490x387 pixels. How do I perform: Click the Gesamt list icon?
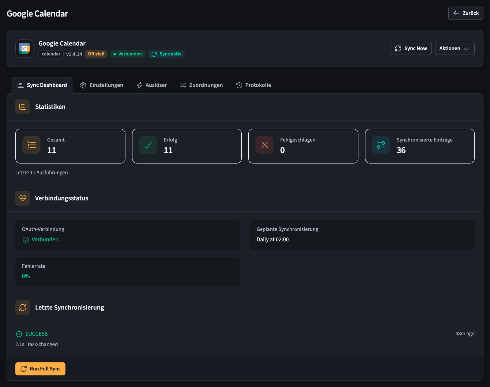click(x=32, y=145)
